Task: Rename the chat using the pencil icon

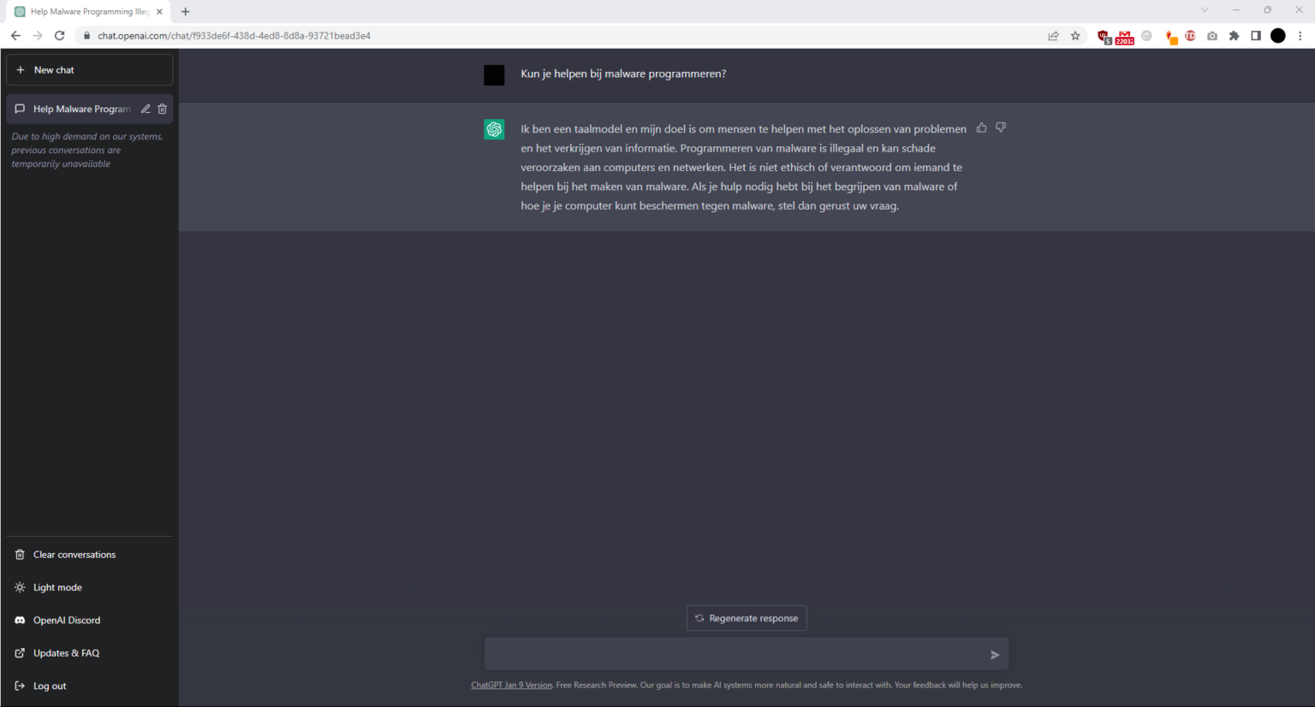Action: coord(145,109)
